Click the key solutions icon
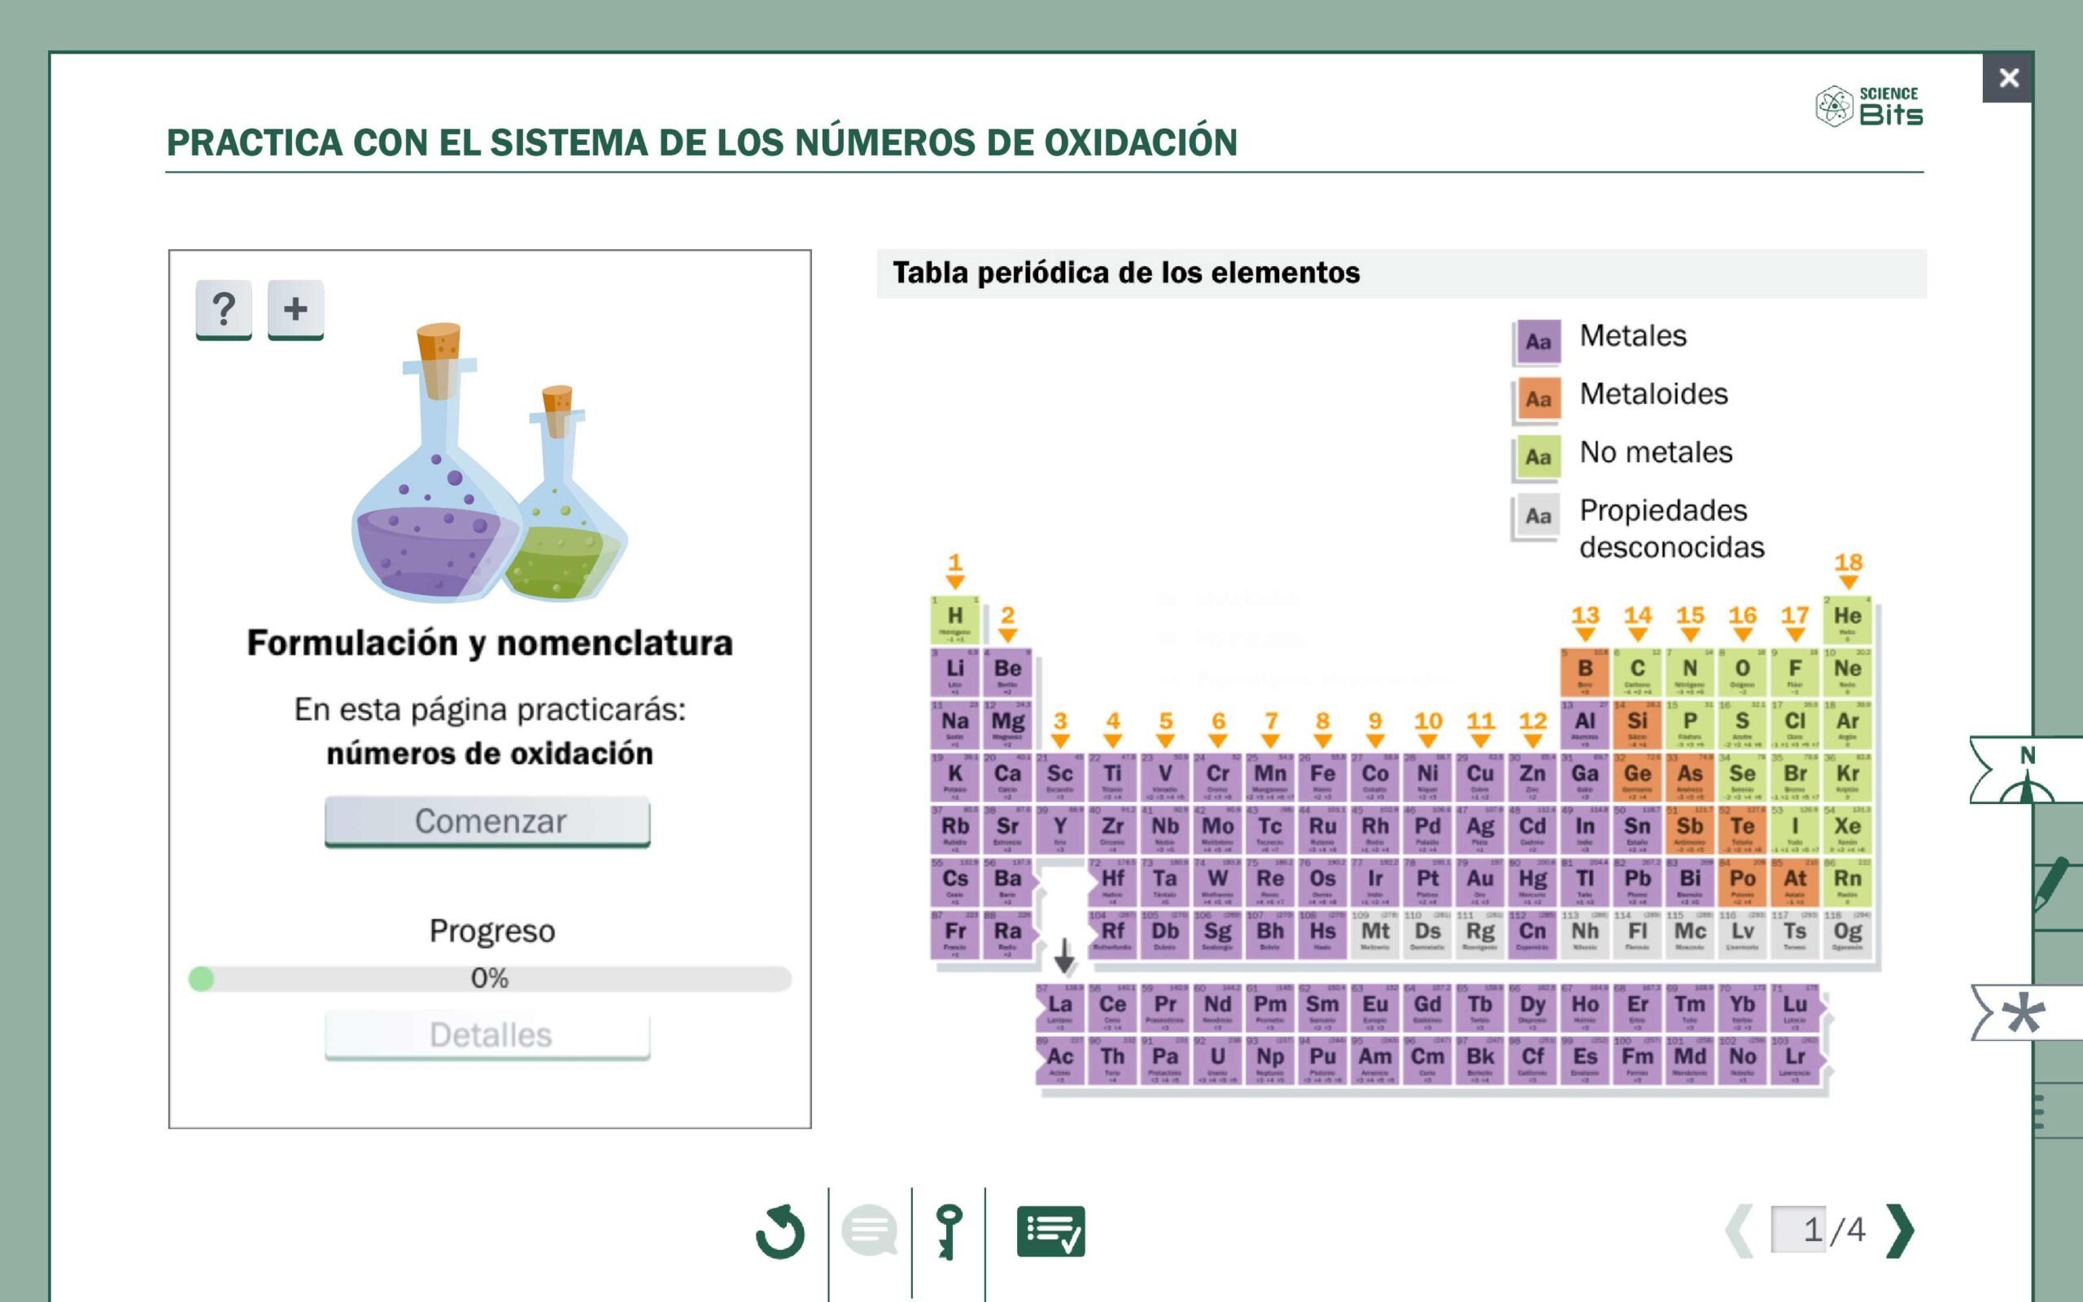This screenshot has height=1302, width=2083. [x=949, y=1231]
